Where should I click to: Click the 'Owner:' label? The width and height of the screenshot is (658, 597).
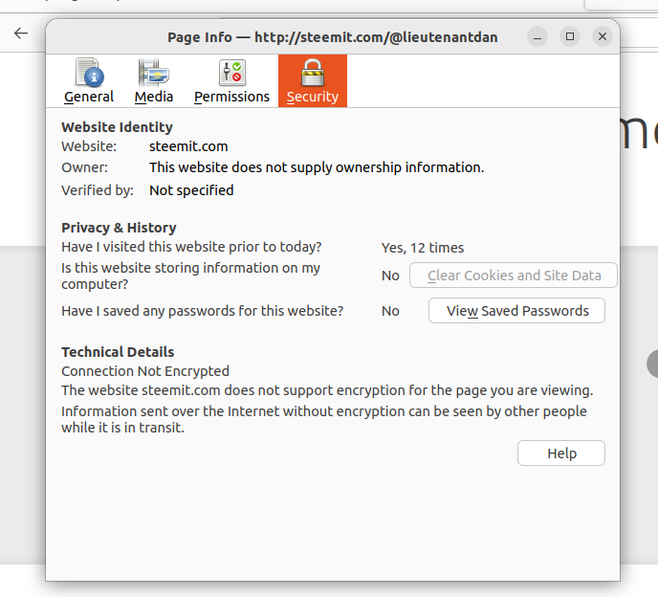pyautogui.click(x=84, y=167)
